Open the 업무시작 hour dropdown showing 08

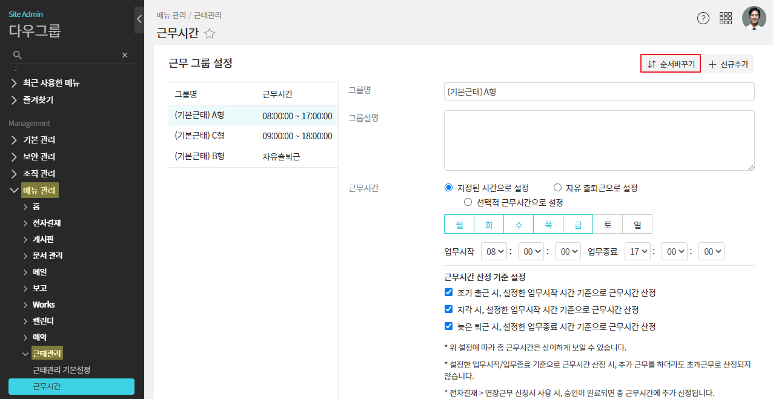click(493, 252)
